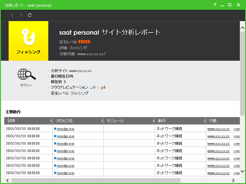Click the 分析対象 URL in header
The width and height of the screenshot is (246, 184).
(91, 54)
